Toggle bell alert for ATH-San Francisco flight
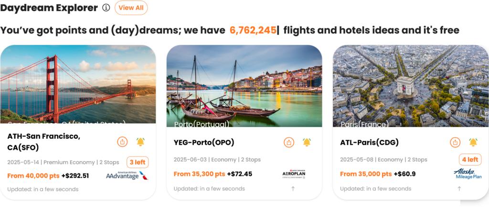The height and width of the screenshot is (207, 489). [x=140, y=142]
